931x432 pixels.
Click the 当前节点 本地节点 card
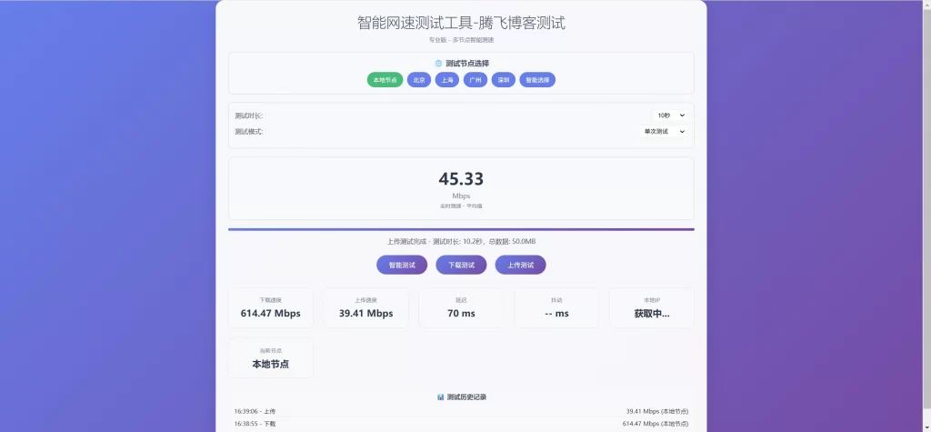click(x=271, y=357)
